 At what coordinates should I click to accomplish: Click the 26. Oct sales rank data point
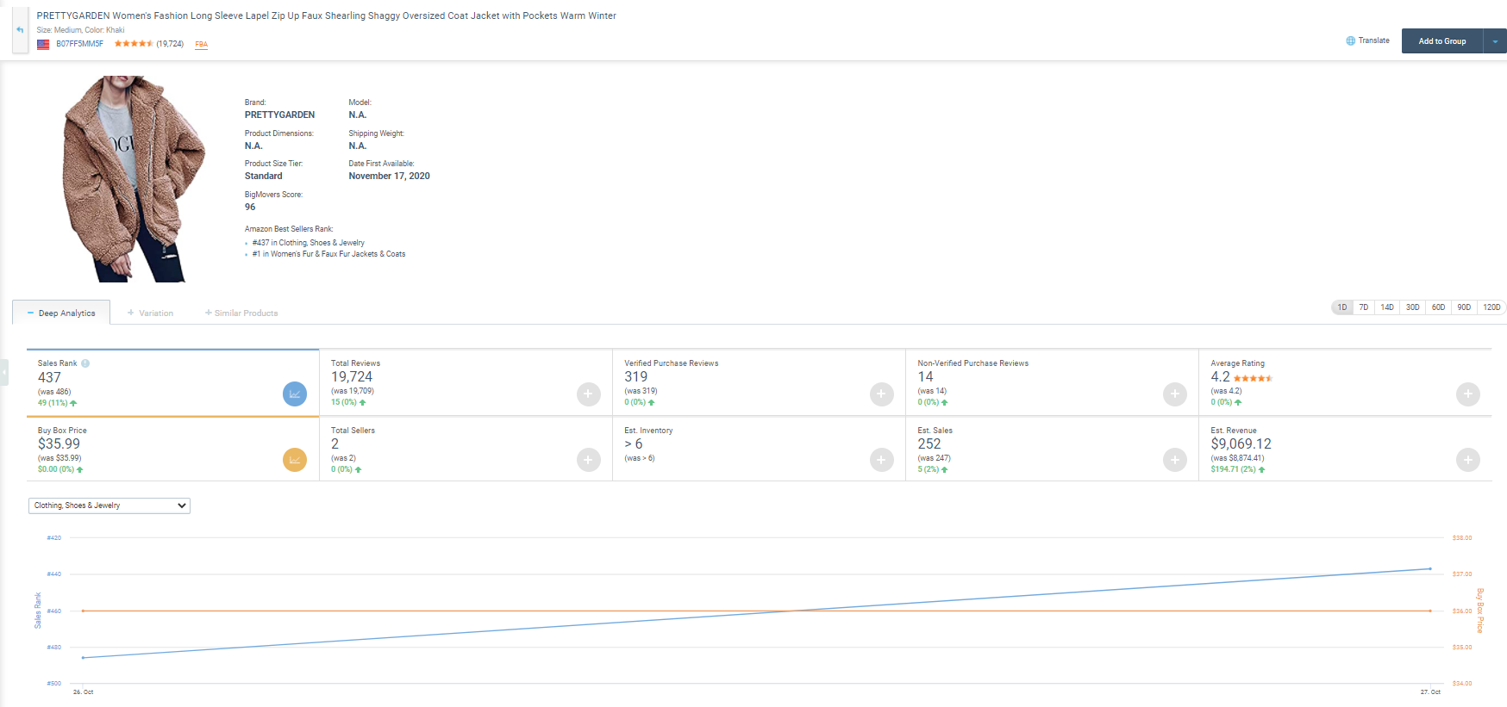[x=83, y=658]
